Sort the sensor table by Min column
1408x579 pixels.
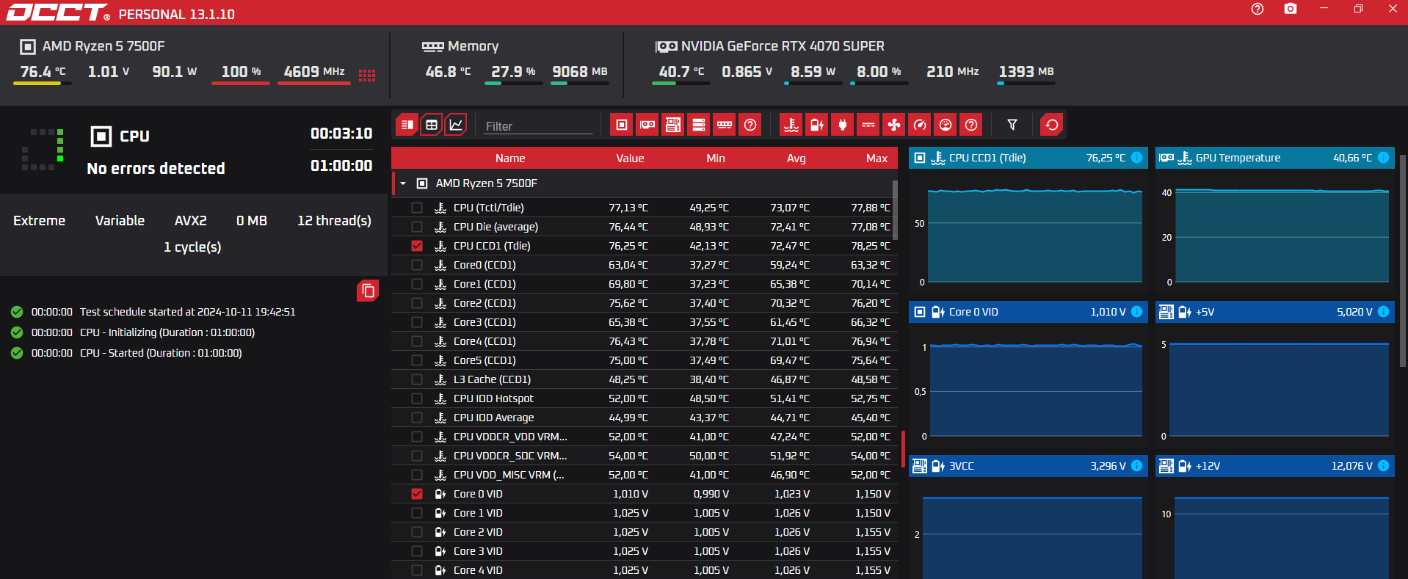click(716, 159)
